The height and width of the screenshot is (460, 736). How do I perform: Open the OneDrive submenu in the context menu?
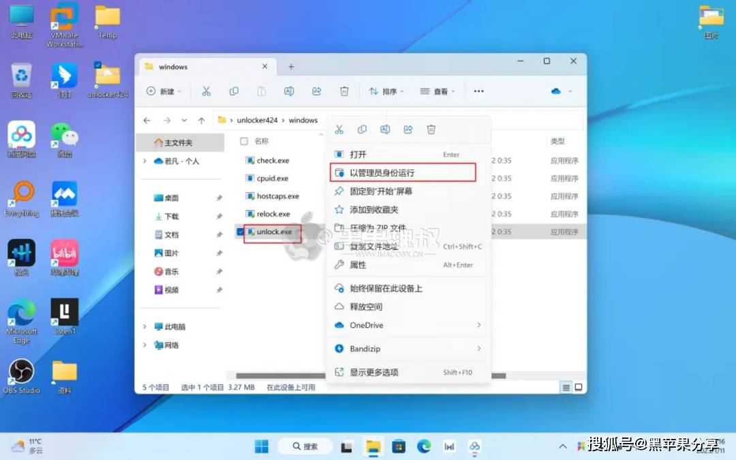click(408, 325)
